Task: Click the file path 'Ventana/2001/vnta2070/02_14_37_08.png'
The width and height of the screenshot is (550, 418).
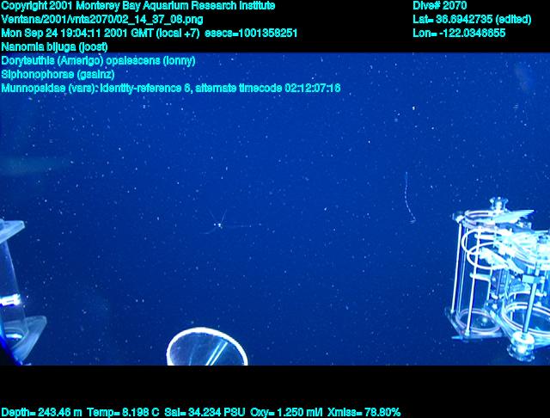Action: coord(102,19)
